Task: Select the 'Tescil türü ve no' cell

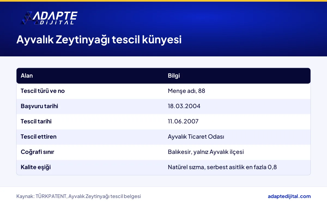Action: (x=43, y=91)
